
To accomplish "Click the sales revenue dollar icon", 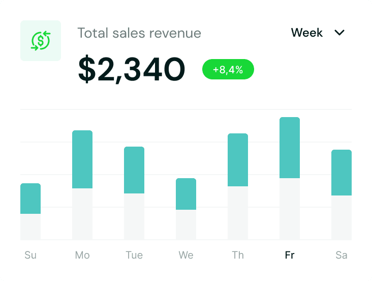I will click(x=41, y=41).
